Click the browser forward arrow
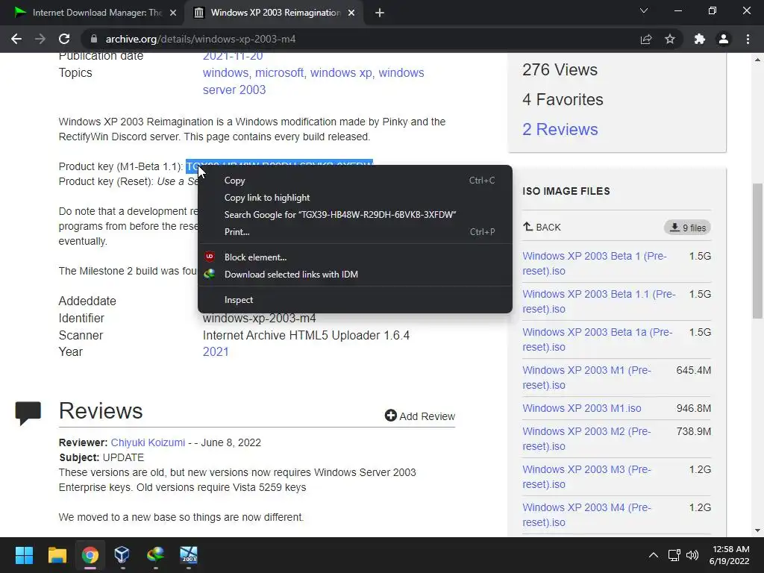 [x=40, y=39]
